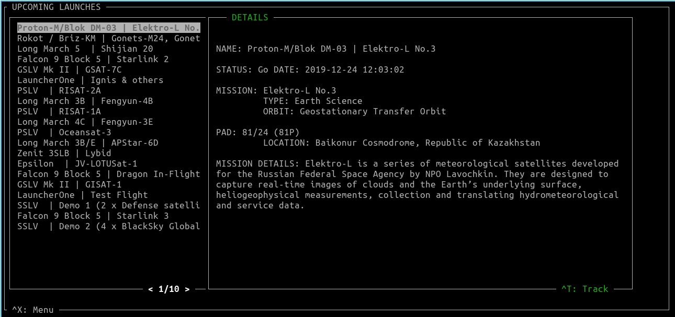This screenshot has width=675, height=317.
Task: Click the TYPE: Earth Science line
Action: click(313, 101)
